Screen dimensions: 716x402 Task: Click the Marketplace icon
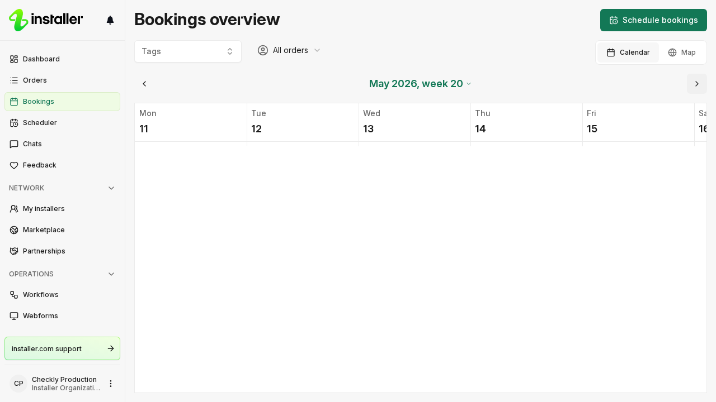(14, 230)
